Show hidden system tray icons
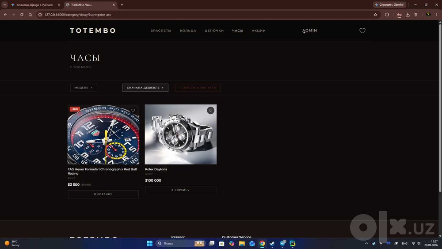 366,243
